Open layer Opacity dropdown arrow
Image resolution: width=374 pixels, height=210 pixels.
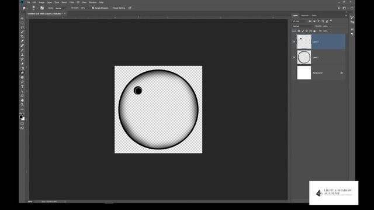[330, 26]
